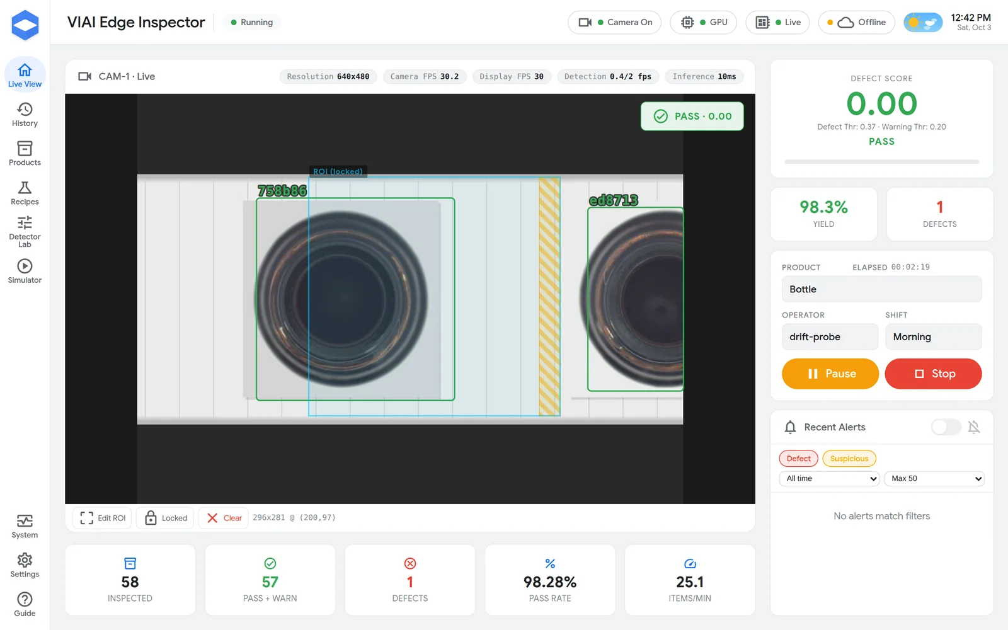The height and width of the screenshot is (630, 1008).
Task: Click the CAM-1 camera icon
Action: pos(84,76)
